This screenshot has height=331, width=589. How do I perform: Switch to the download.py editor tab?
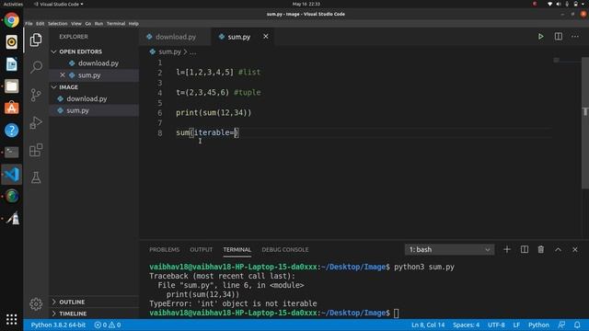click(x=175, y=37)
